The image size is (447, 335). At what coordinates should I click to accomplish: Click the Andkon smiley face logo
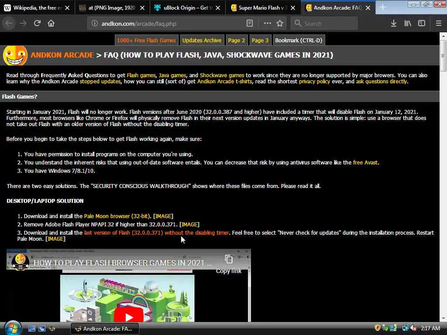click(x=15, y=55)
